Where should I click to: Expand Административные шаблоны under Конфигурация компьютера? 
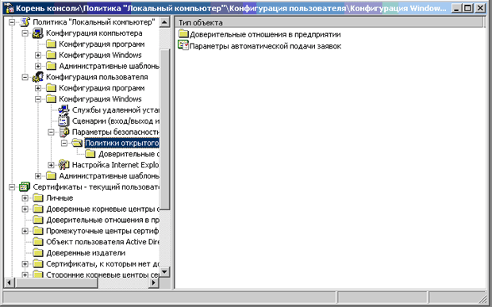(x=38, y=66)
